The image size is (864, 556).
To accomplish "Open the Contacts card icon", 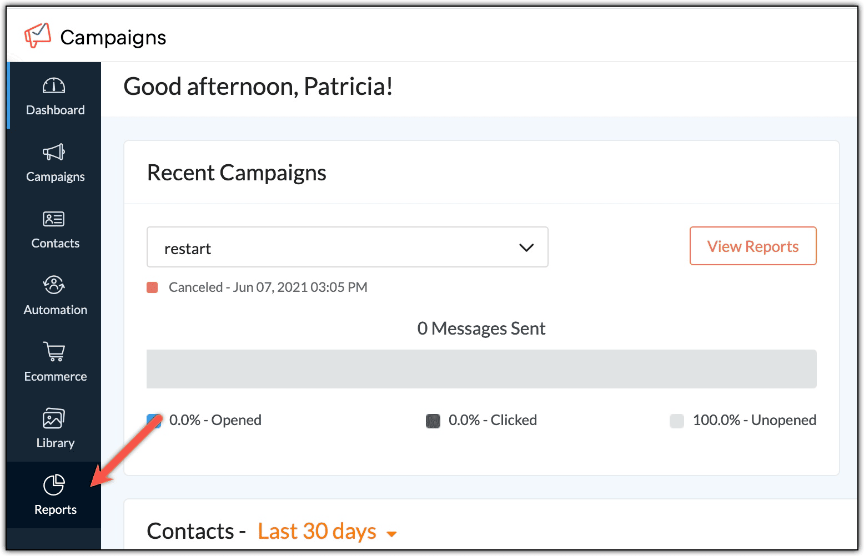I will tap(54, 219).
